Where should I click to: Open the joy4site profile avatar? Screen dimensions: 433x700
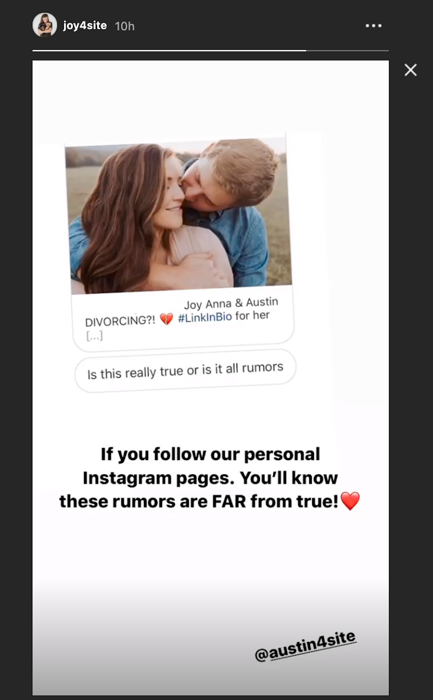click(x=45, y=25)
